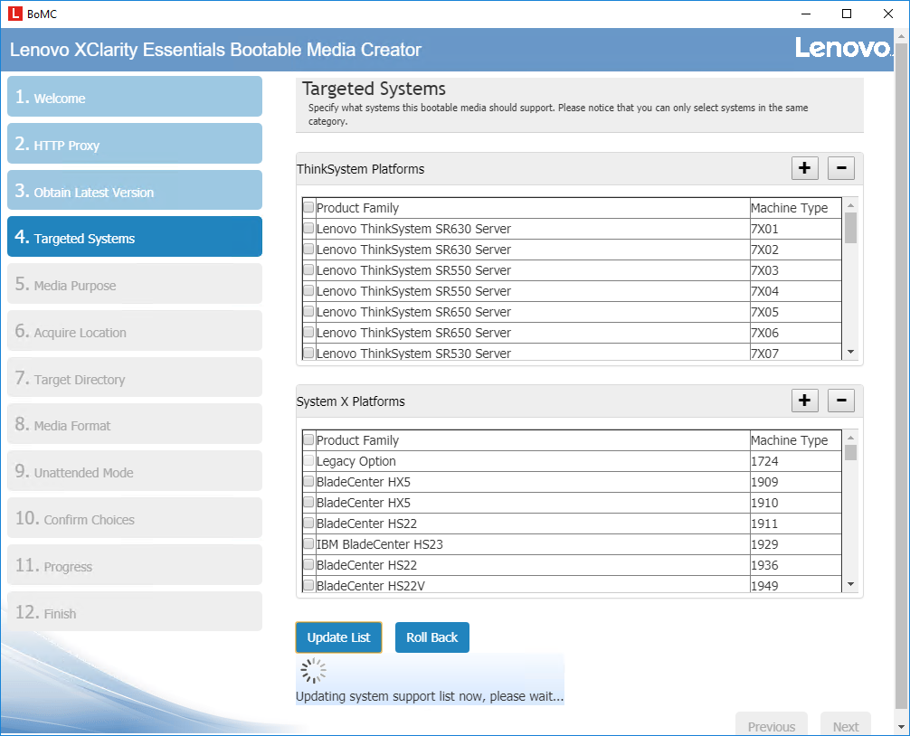This screenshot has width=910, height=736.
Task: Maximize the BoMC window
Action: (847, 14)
